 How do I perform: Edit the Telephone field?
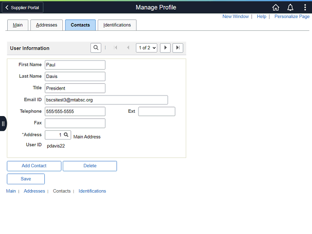[75, 112]
